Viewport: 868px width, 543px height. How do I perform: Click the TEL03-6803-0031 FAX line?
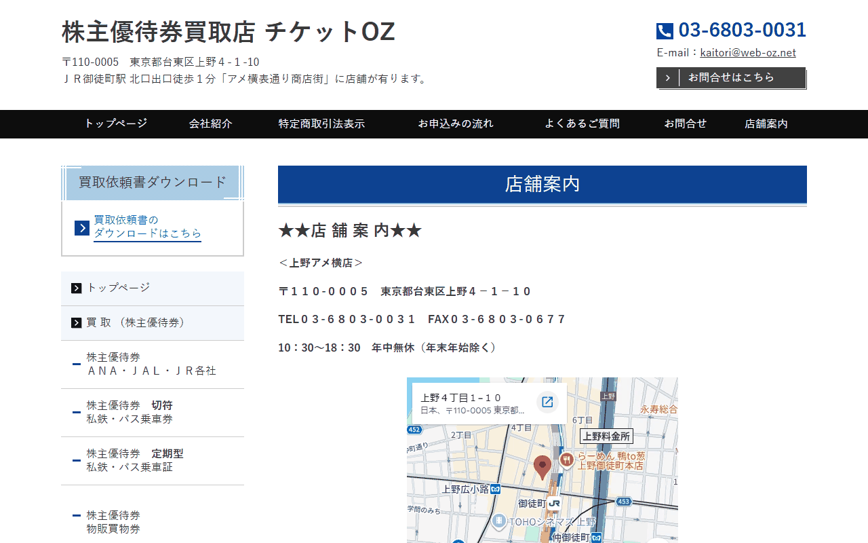(421, 319)
